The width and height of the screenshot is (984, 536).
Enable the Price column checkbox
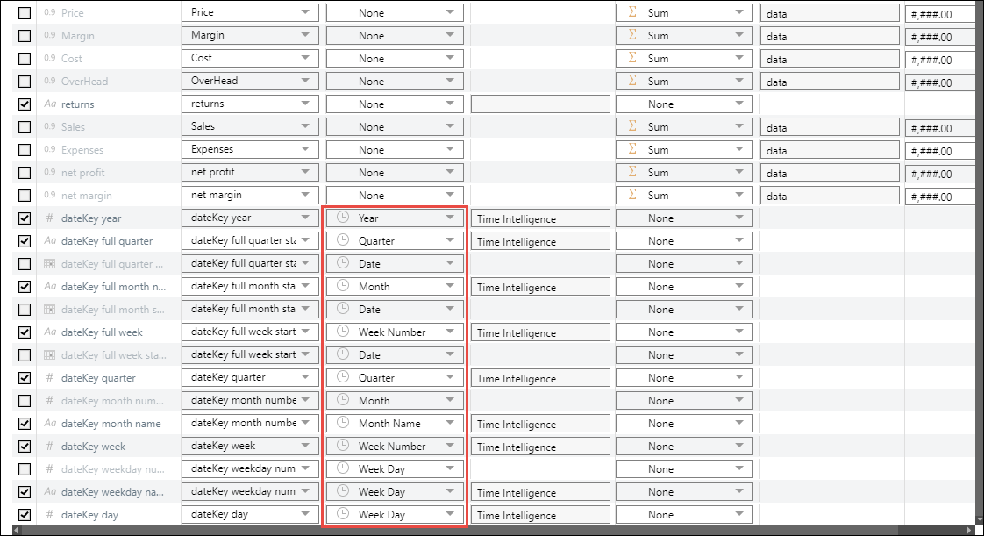coord(25,13)
